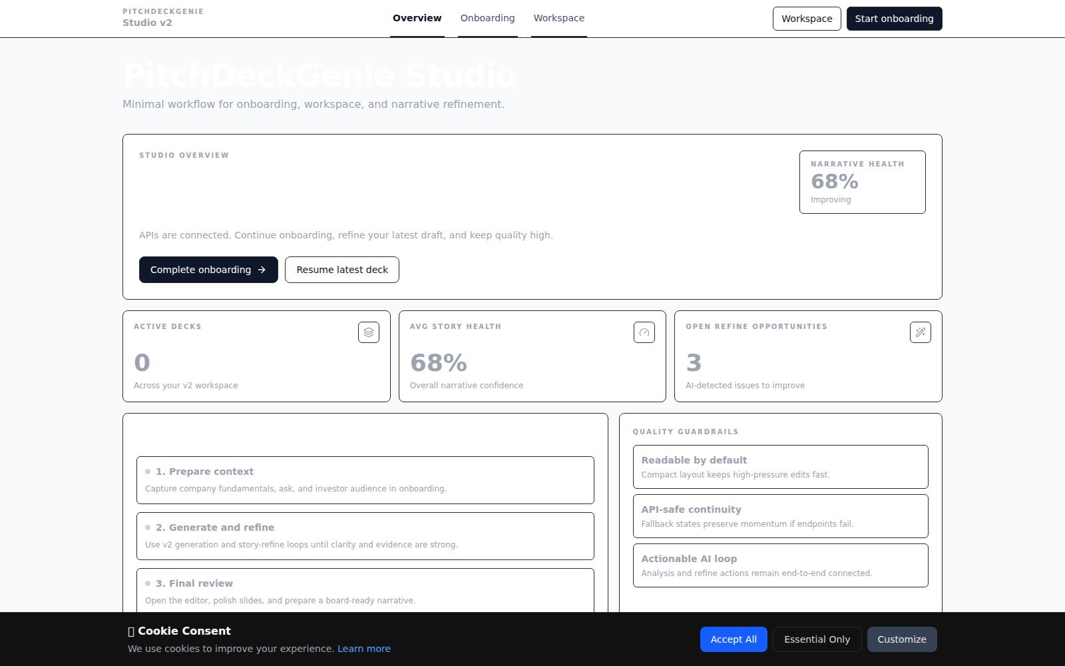Click the outlined Workspace button in header
The height and width of the screenshot is (666, 1065).
coord(807,19)
